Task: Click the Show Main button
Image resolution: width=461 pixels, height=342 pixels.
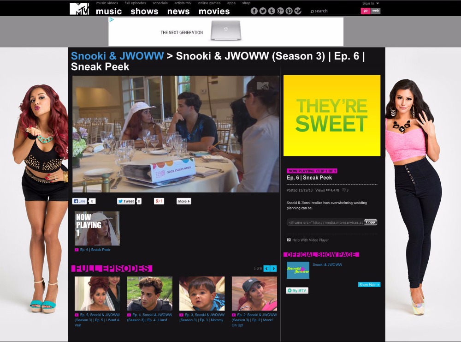Action: (x=369, y=285)
